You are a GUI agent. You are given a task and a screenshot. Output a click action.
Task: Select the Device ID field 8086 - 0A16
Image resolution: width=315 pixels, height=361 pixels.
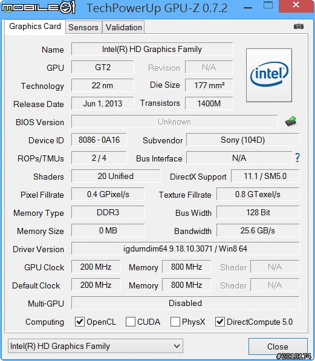(99, 140)
